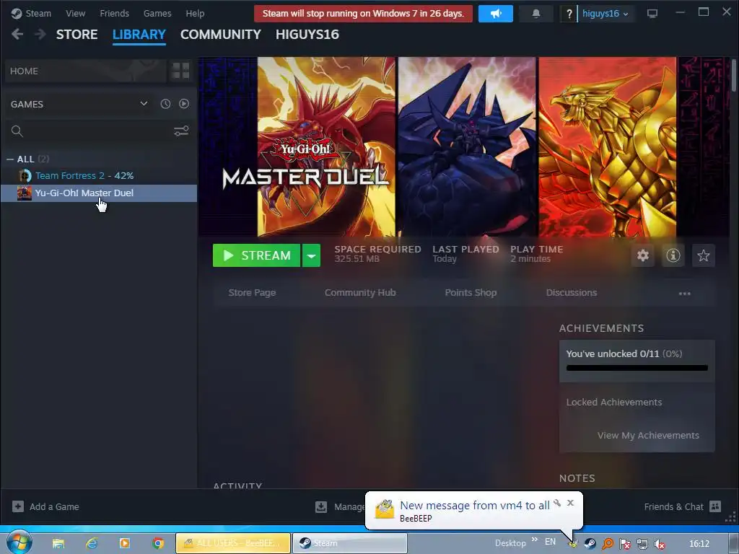Open the notifications bell
739x554 pixels.
coord(536,14)
